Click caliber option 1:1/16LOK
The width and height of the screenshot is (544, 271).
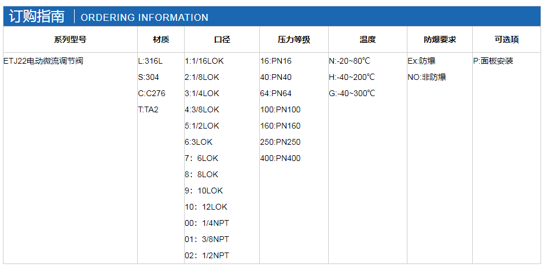[204, 61]
